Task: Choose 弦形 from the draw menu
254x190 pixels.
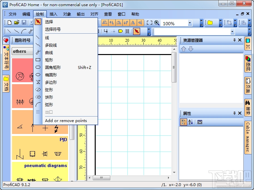Action: click(x=66, y=90)
